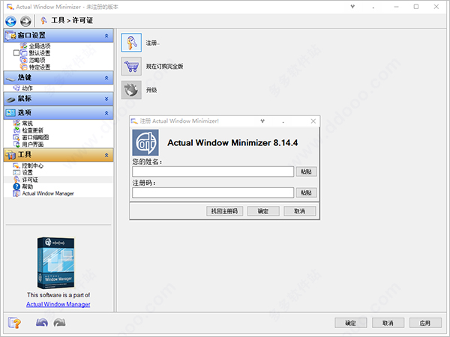
Task: Select 默认设置 in the tree
Action: tap(40, 53)
